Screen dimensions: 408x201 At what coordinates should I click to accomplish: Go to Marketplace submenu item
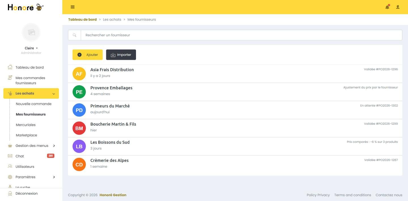coord(26,135)
